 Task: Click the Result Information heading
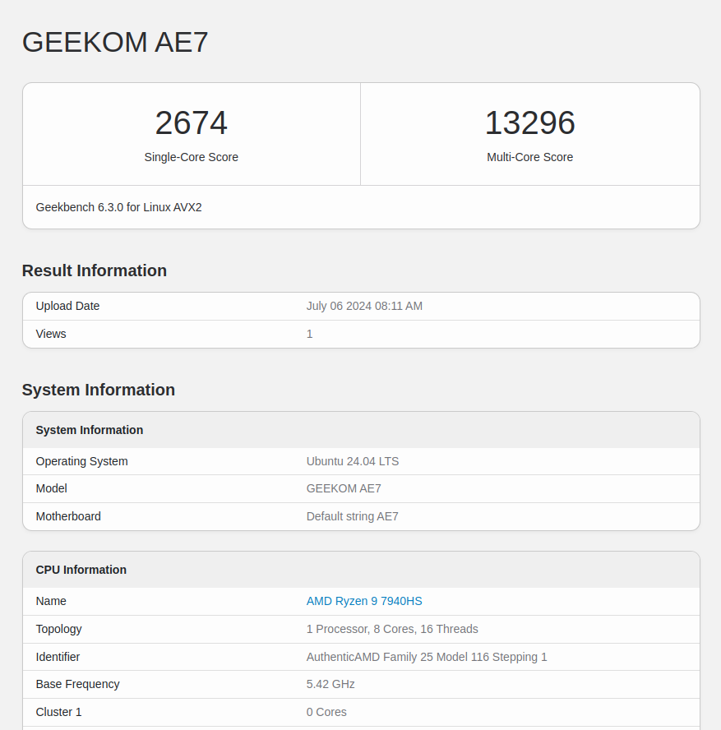tap(95, 270)
